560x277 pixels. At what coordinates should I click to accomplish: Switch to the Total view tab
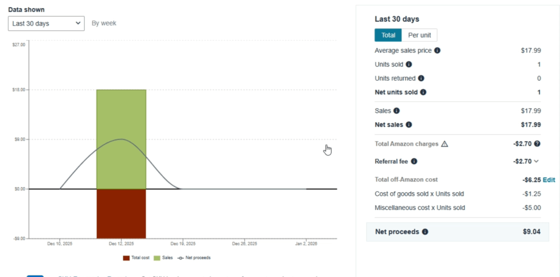(388, 35)
